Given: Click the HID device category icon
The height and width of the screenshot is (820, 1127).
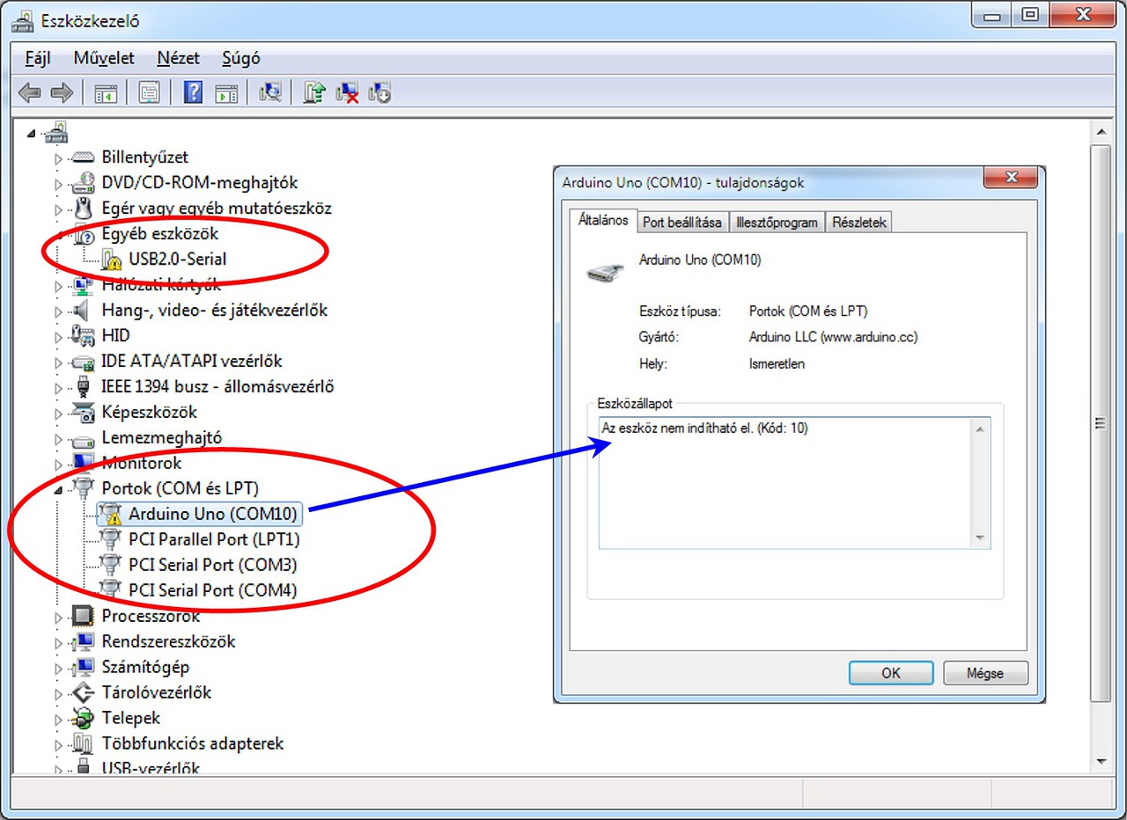Looking at the screenshot, I should click(83, 336).
